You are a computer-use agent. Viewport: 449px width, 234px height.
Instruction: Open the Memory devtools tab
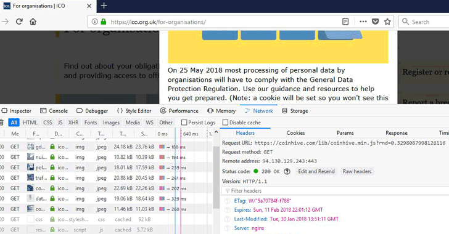[221, 111]
